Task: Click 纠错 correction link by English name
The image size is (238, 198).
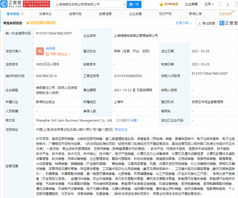Action: [133, 121]
